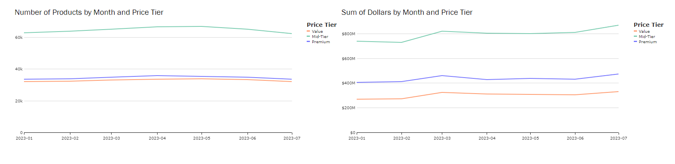Toggle Mid-Tier legend entry in Number of Products chart

coord(320,37)
